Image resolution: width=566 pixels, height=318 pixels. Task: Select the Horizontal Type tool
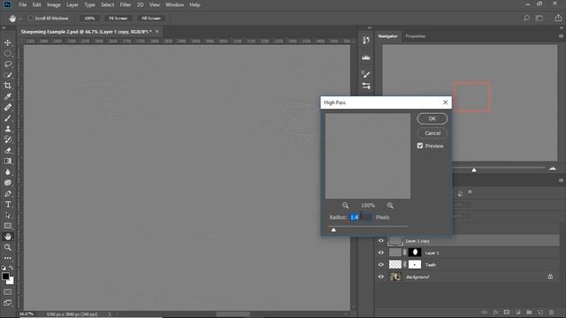tap(8, 204)
